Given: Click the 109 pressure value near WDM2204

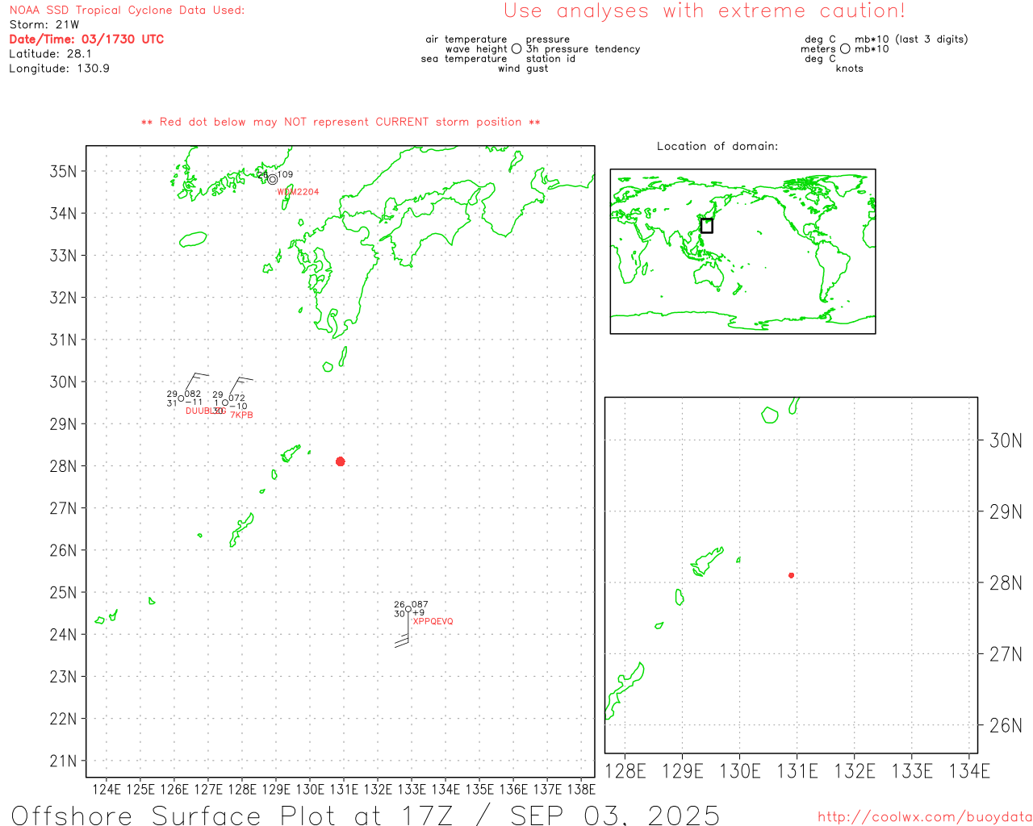Looking at the screenshot, I should [285, 174].
